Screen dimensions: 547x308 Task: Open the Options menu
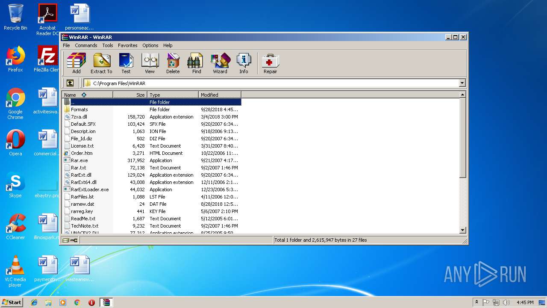point(150,45)
